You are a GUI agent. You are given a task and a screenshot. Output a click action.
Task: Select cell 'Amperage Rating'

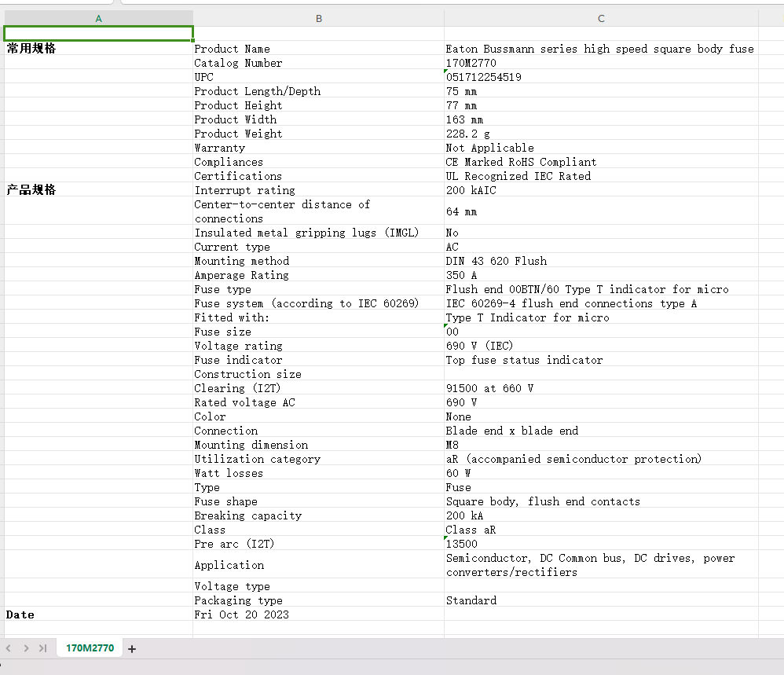click(318, 274)
